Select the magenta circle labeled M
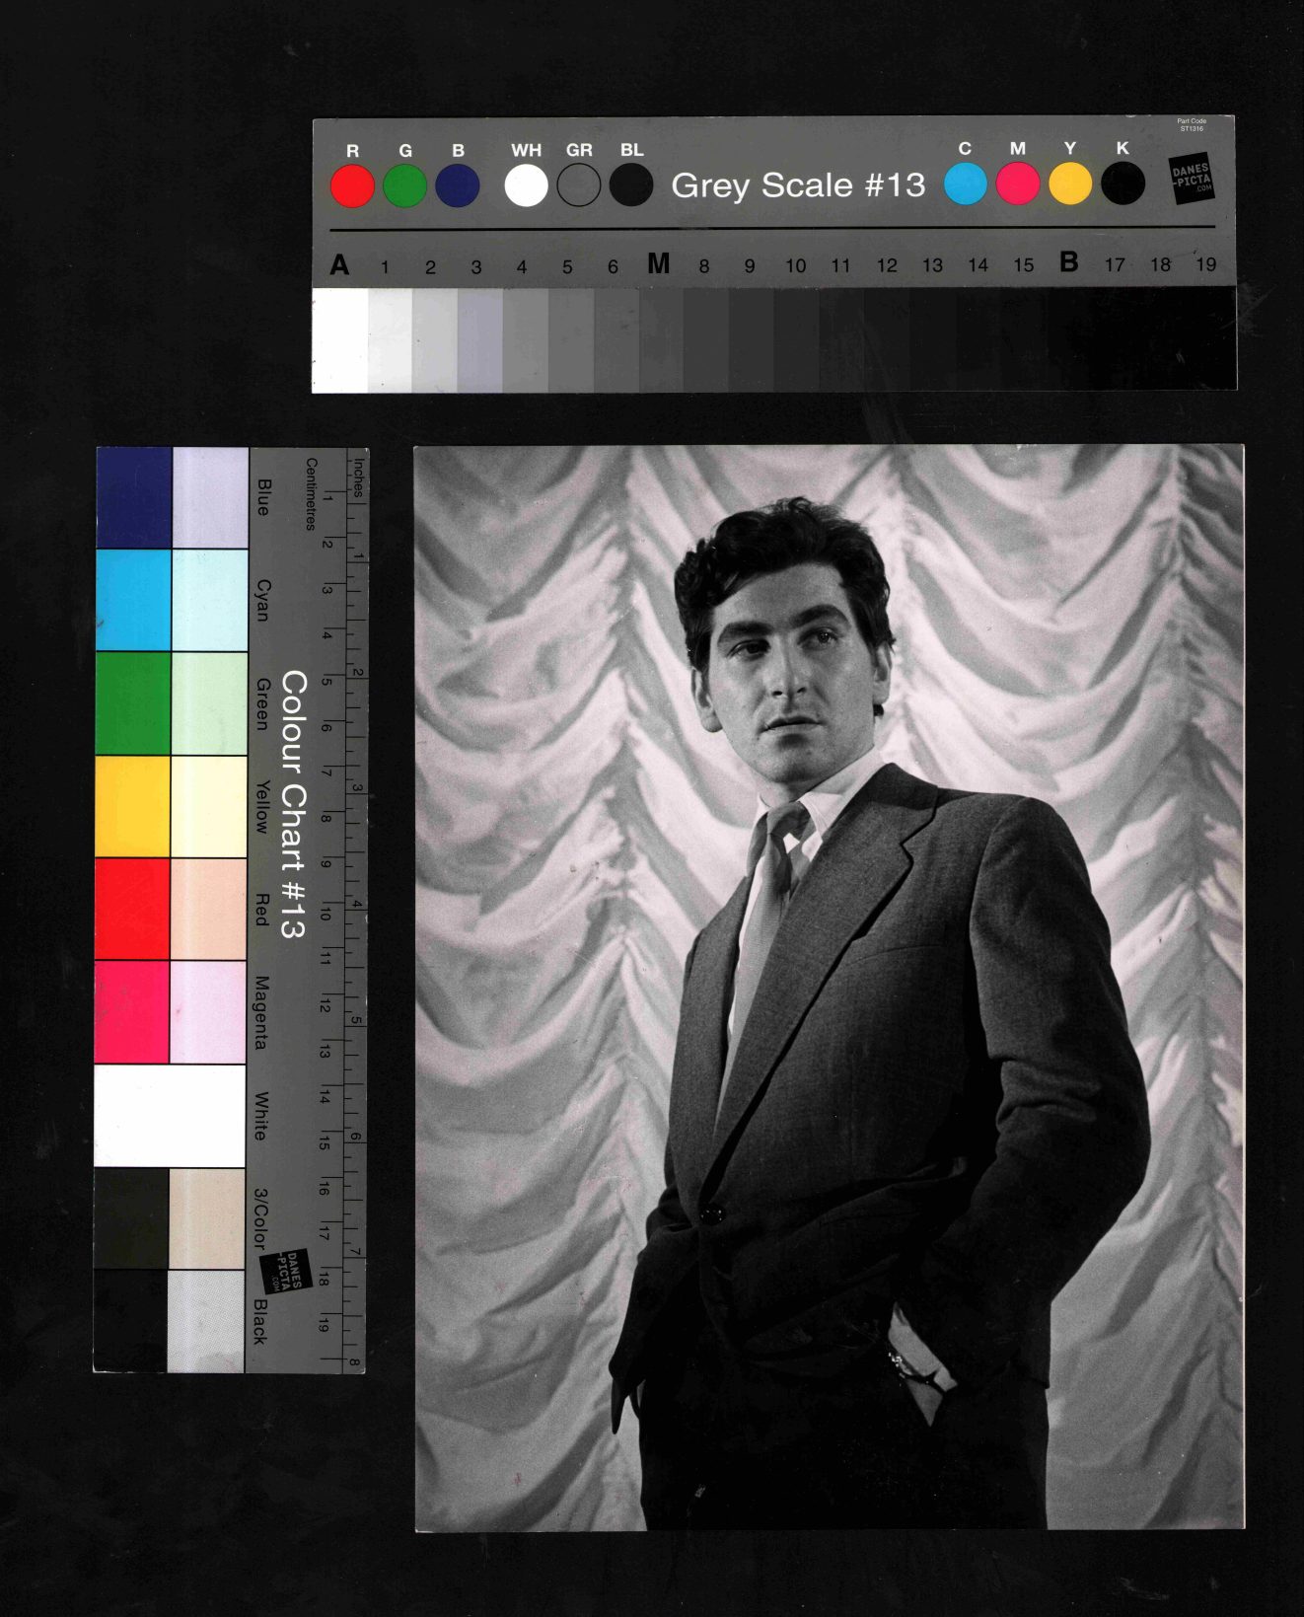The height and width of the screenshot is (1617, 1304). click(1017, 184)
